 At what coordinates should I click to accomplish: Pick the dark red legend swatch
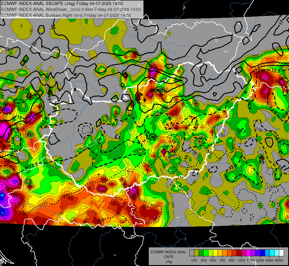[239, 253]
